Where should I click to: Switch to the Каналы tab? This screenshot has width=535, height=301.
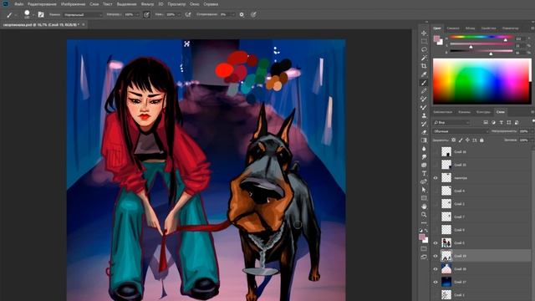(464, 112)
